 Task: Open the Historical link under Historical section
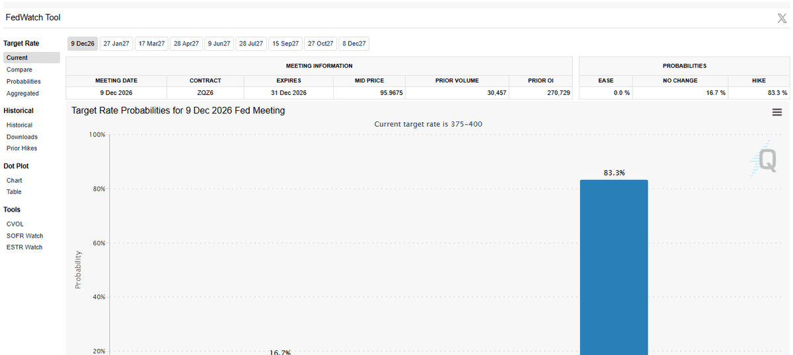(x=19, y=125)
